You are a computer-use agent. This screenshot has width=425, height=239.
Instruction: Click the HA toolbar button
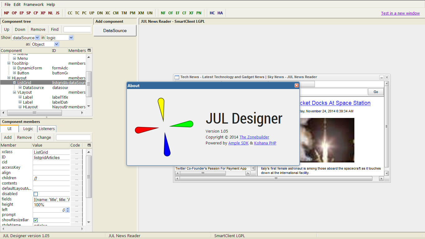[x=220, y=13]
